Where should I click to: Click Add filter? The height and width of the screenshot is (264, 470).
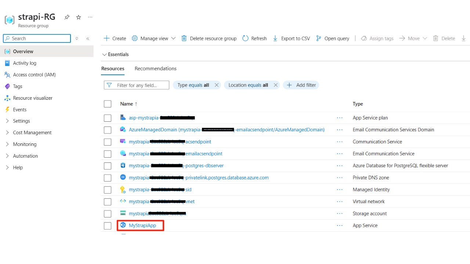pyautogui.click(x=301, y=85)
